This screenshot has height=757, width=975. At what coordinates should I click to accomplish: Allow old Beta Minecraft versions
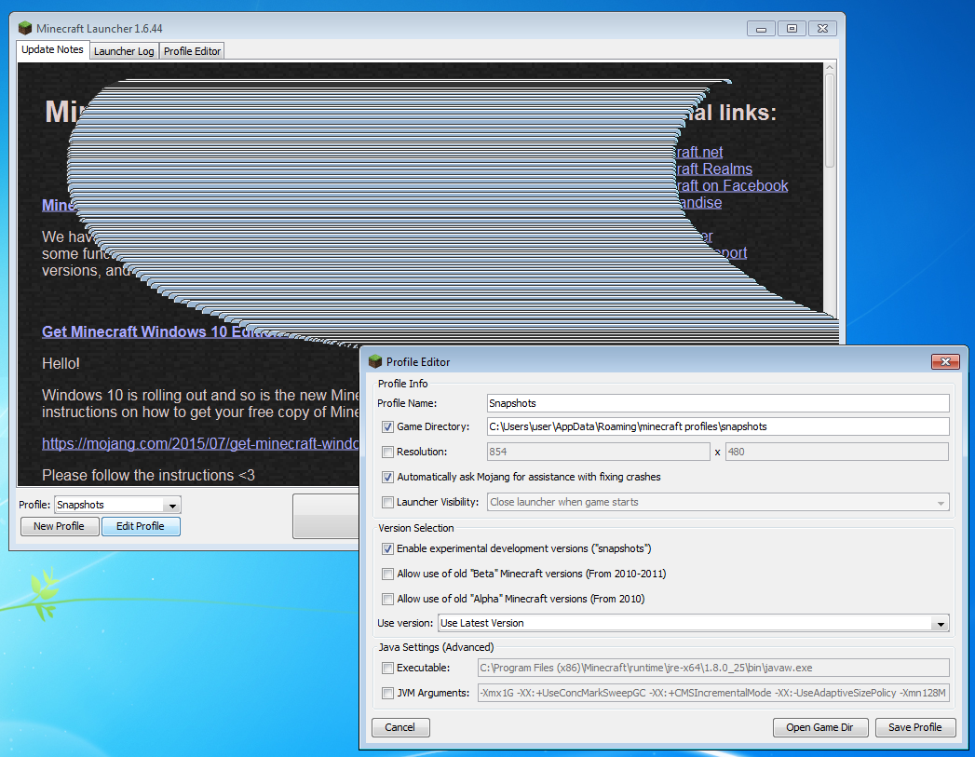388,574
